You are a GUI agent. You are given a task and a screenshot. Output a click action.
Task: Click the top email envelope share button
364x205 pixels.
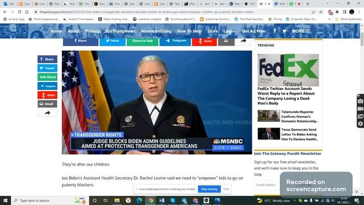click(x=226, y=42)
